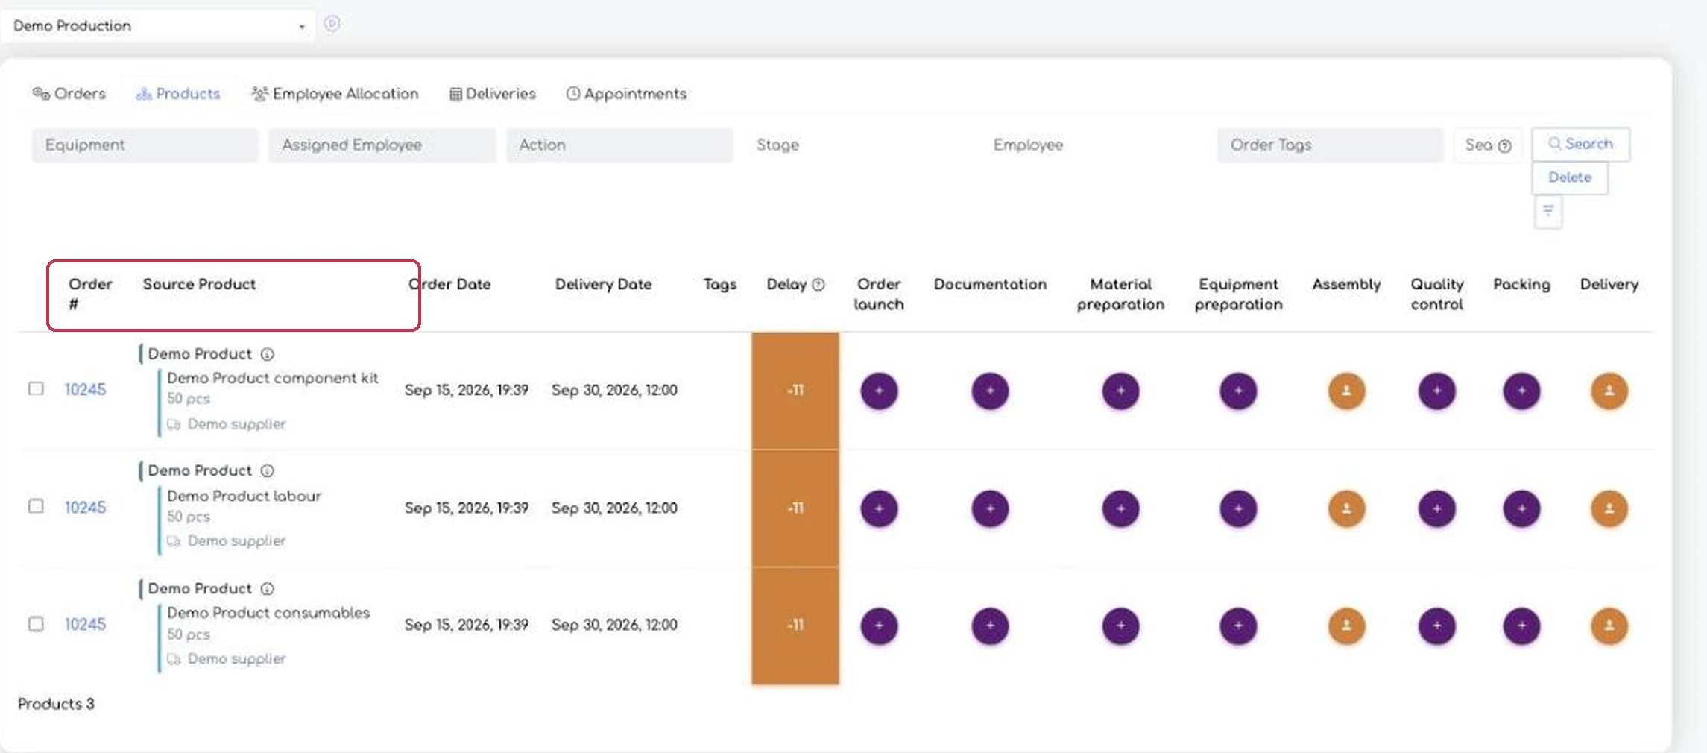This screenshot has width=1707, height=753.
Task: Switch to the Orders tab
Action: click(x=69, y=94)
